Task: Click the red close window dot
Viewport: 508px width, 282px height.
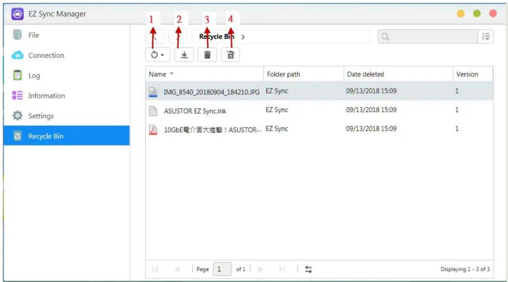Action: 493,14
